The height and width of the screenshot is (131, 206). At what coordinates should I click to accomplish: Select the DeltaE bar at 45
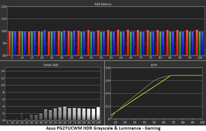pos(46,114)
